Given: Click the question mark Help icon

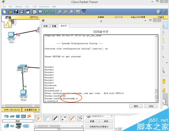Looking at the screenshot, I should pos(165,11).
